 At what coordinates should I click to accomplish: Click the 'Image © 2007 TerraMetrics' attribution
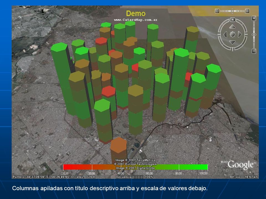135,160
